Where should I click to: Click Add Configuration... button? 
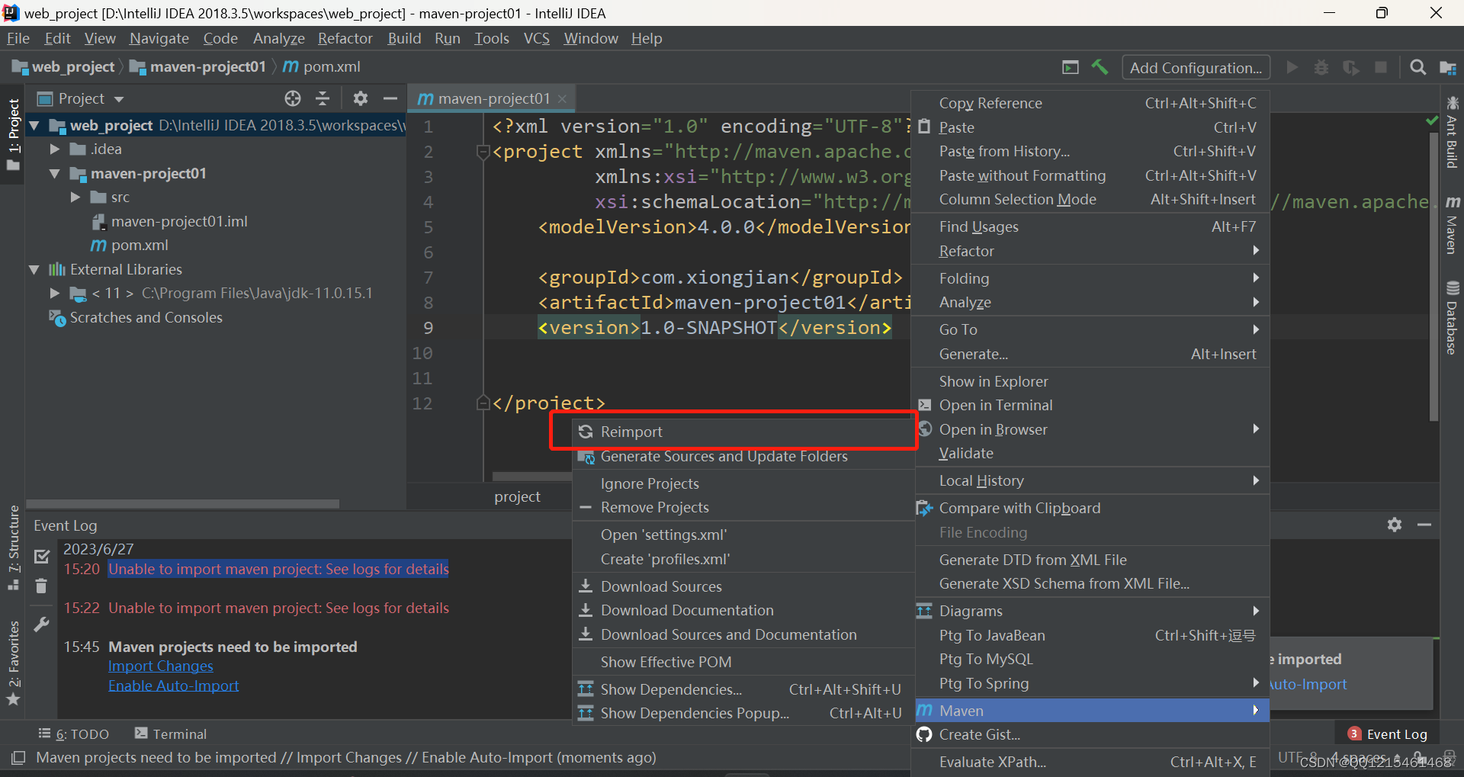pos(1196,68)
